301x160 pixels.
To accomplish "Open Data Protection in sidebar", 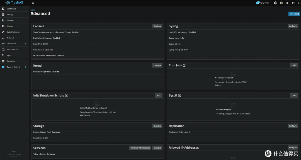I will tap(13, 32).
